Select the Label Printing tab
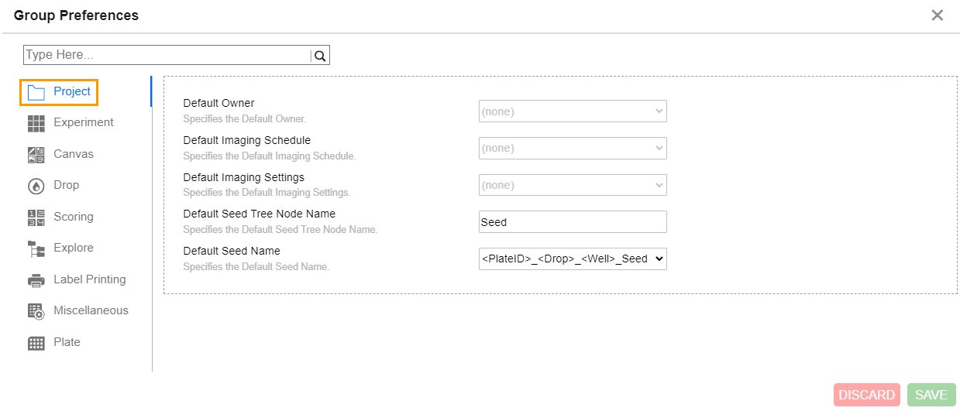The width and height of the screenshot is (960, 411). [89, 279]
